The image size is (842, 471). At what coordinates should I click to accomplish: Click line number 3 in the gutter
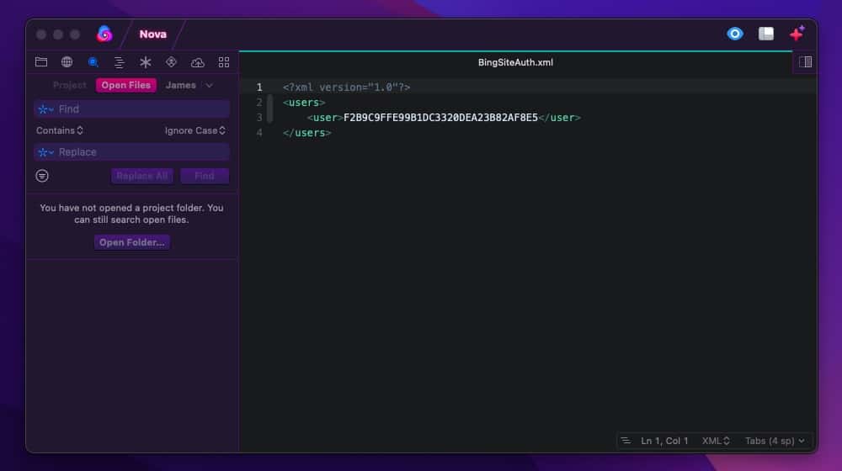(x=259, y=118)
